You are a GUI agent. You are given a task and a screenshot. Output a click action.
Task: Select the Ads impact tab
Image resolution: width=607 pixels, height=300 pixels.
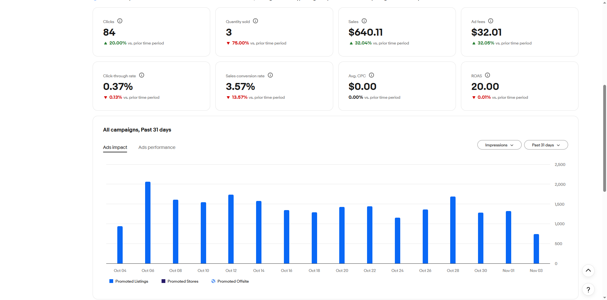(115, 148)
